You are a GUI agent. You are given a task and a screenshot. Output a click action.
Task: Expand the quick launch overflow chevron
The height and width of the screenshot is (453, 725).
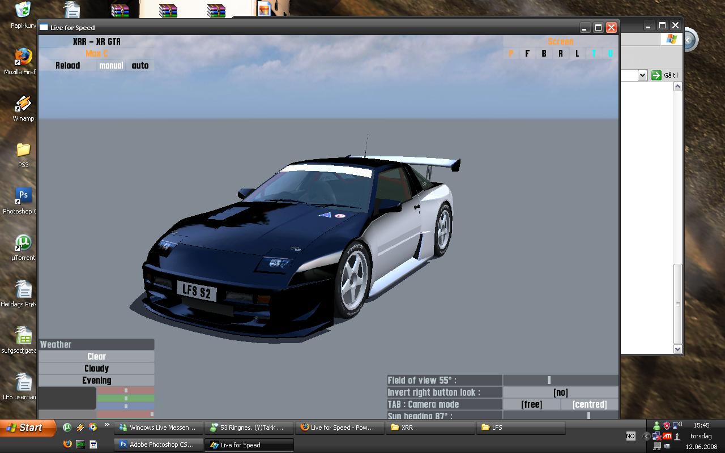[x=106, y=425]
